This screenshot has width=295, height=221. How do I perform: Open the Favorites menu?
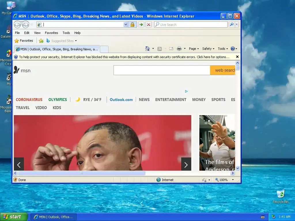click(51, 33)
